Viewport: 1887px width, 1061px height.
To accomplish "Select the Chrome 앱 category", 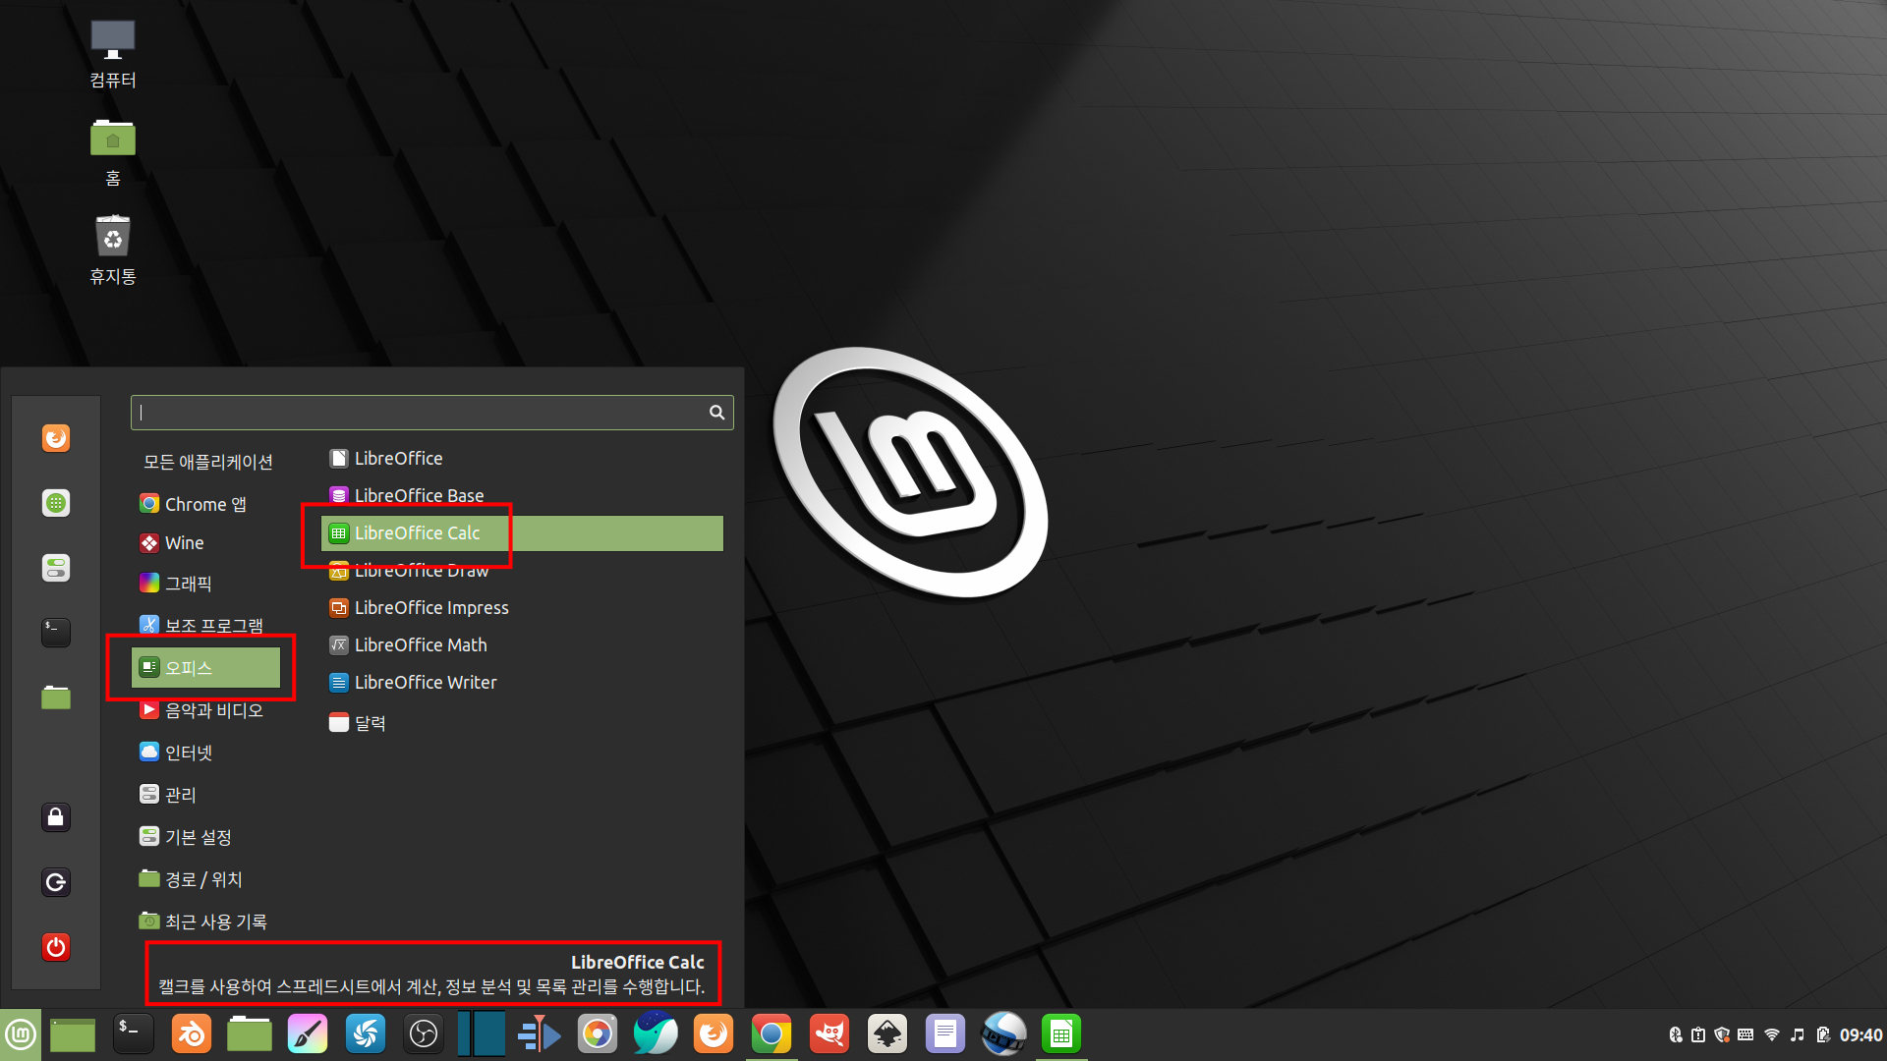I will tap(206, 504).
